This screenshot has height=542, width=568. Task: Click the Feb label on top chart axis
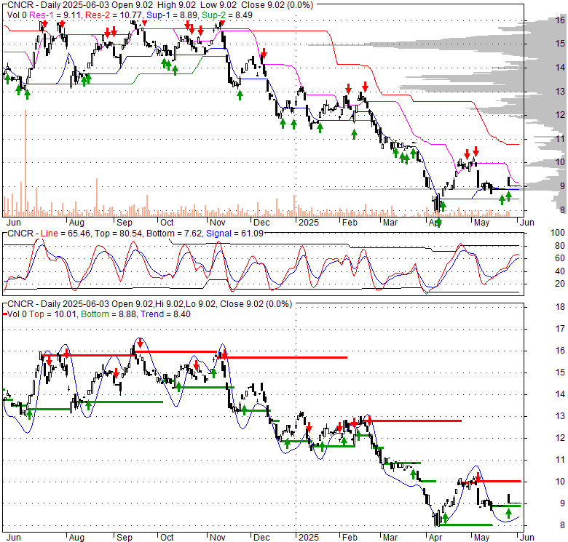pos(350,222)
